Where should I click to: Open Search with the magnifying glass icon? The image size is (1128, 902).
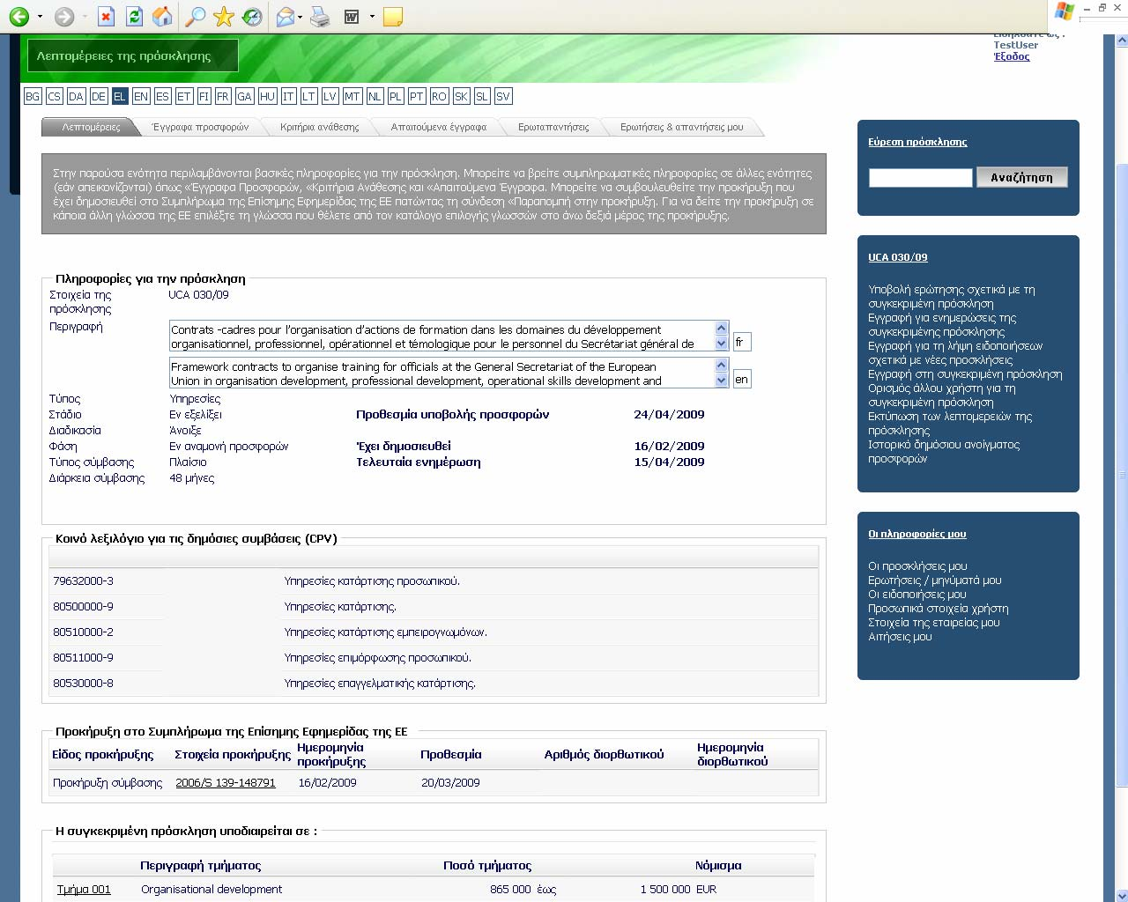pos(196,16)
